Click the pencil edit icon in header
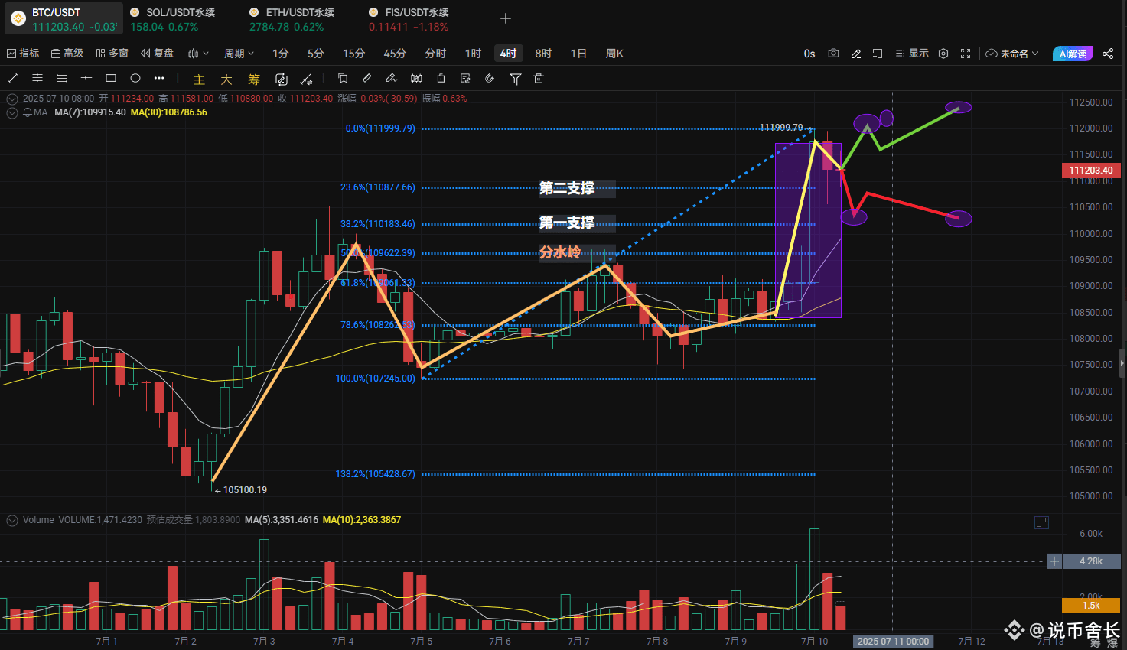1127x650 pixels. (856, 54)
